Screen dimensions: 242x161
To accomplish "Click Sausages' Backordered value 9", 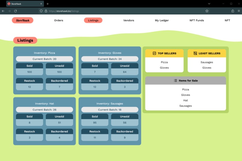I will click(125, 138).
